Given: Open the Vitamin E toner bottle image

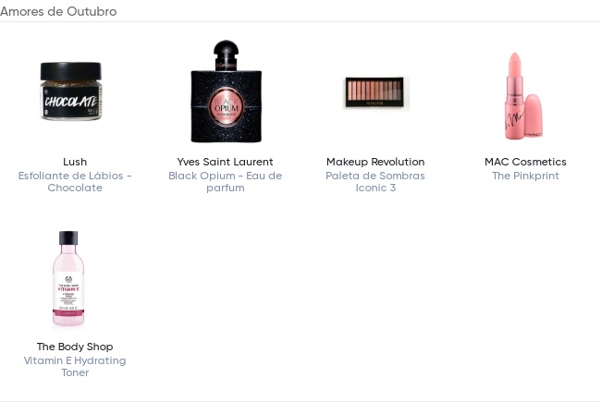Looking at the screenshot, I should 68,278.
